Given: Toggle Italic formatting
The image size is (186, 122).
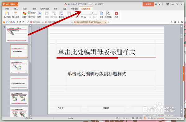Looking at the screenshot, I should pos(79,17).
